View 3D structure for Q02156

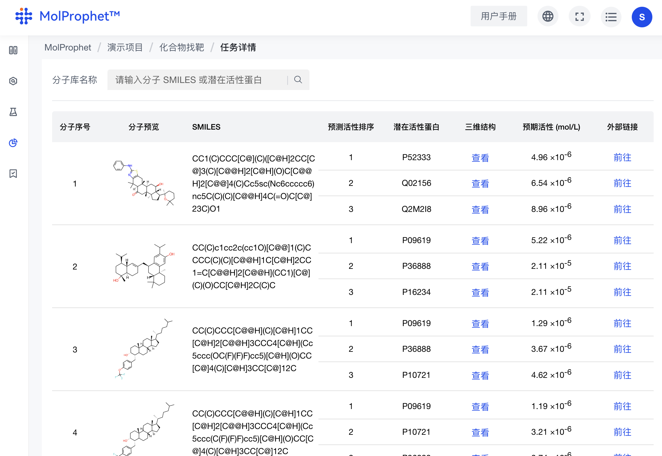click(x=480, y=183)
